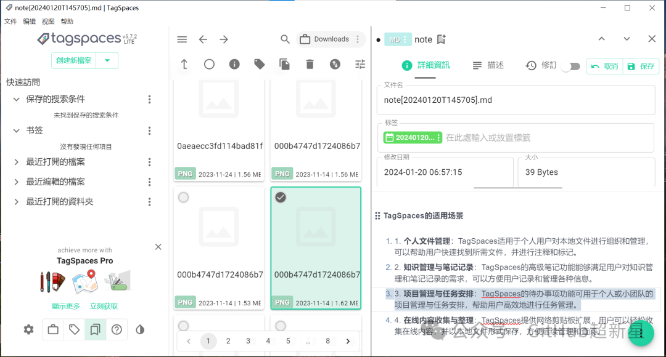
Task: Go to page 2
Action: (228, 341)
